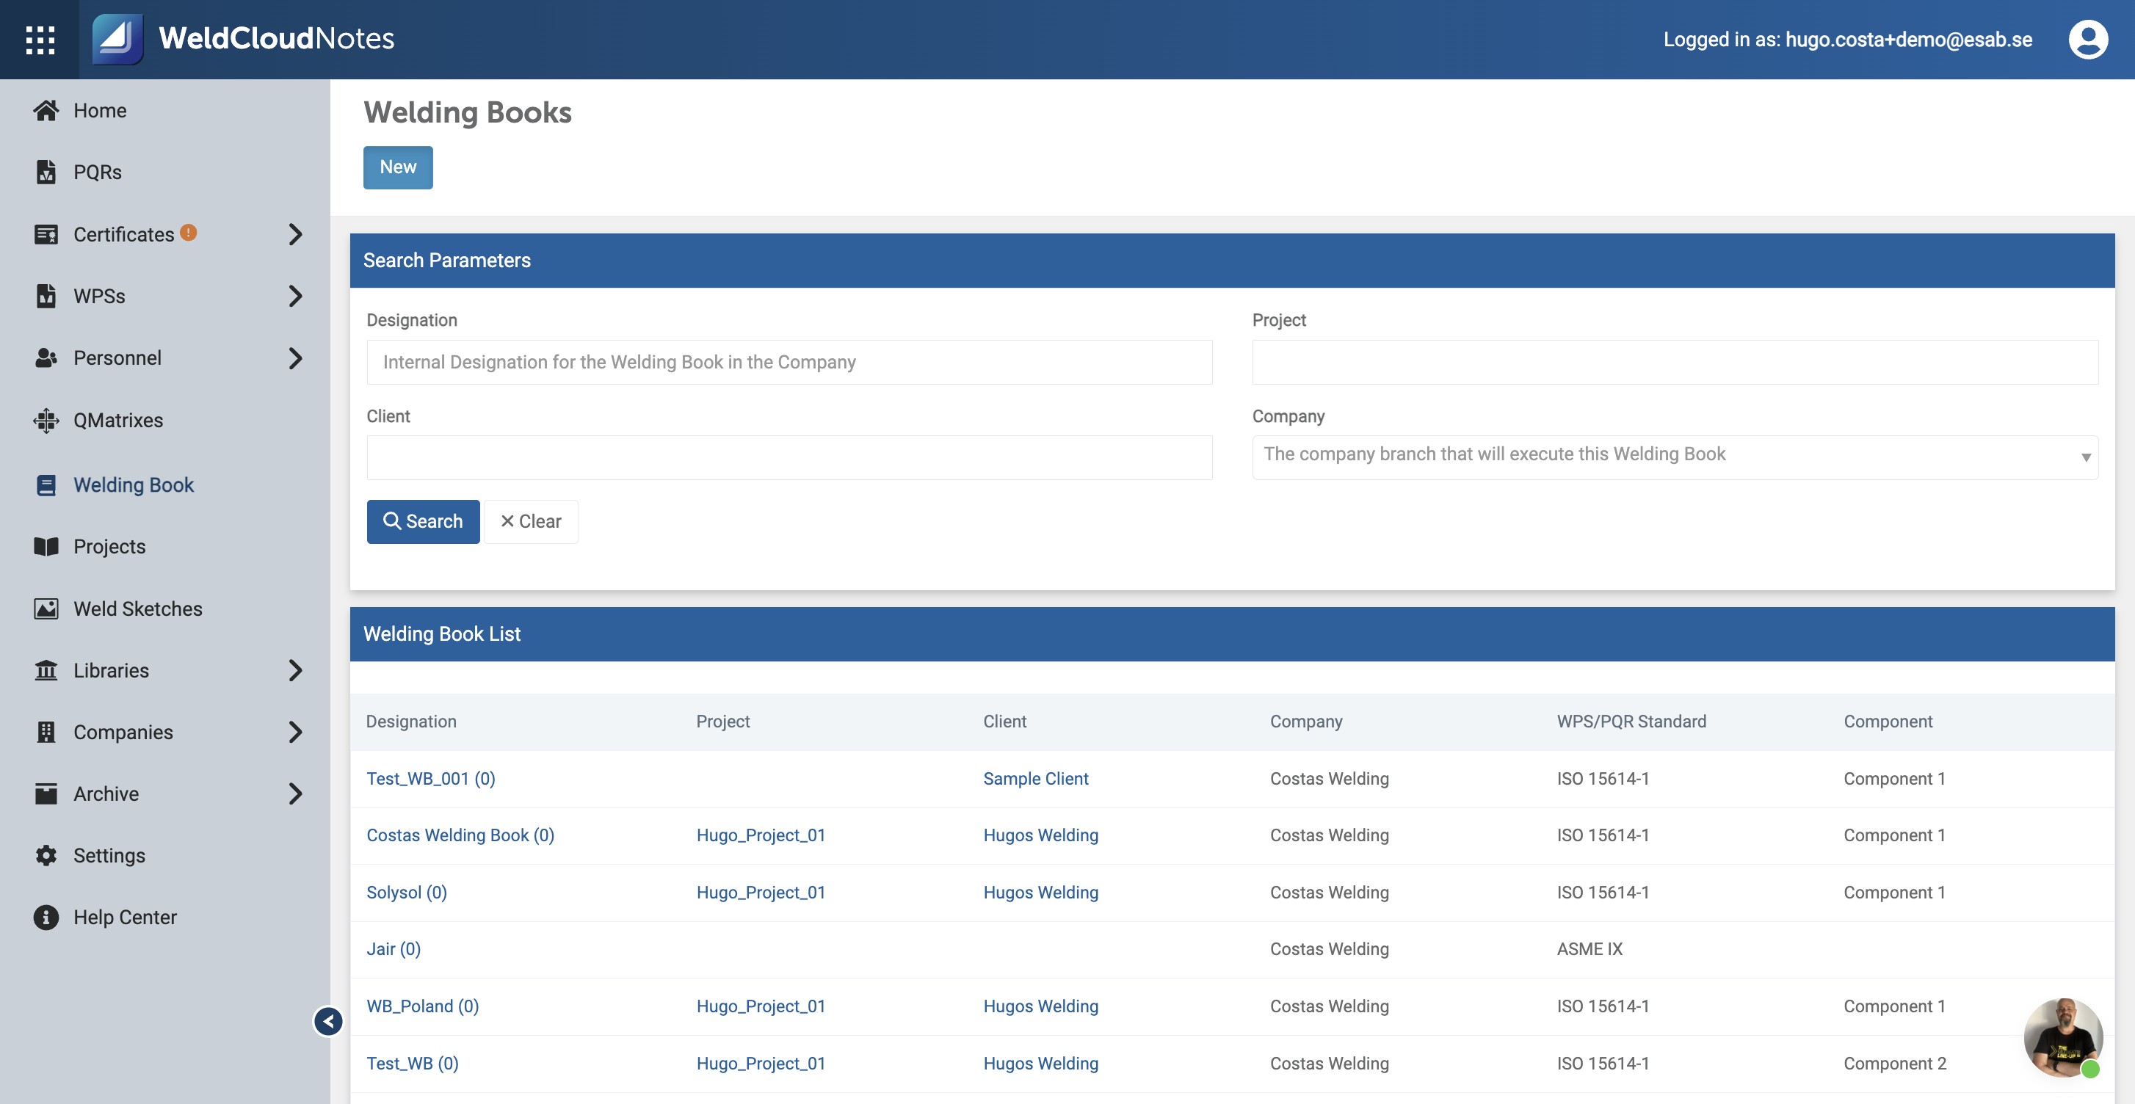Focus the Client input field
The image size is (2135, 1104).
[789, 457]
